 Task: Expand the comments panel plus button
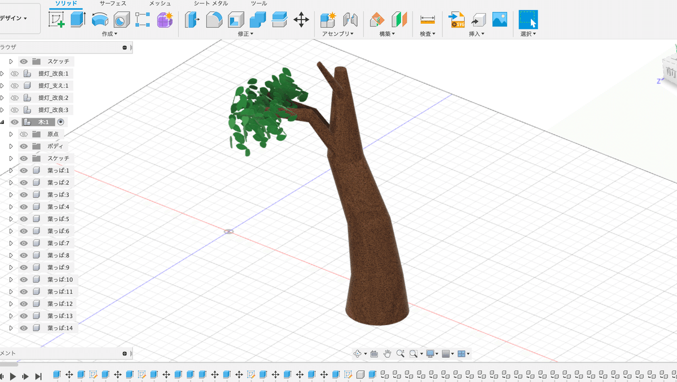pos(125,353)
